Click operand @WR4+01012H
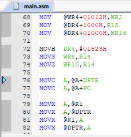The width and height of the screenshot is (131, 137). (85, 17)
